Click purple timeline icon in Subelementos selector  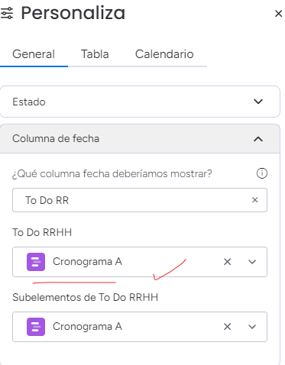click(36, 327)
